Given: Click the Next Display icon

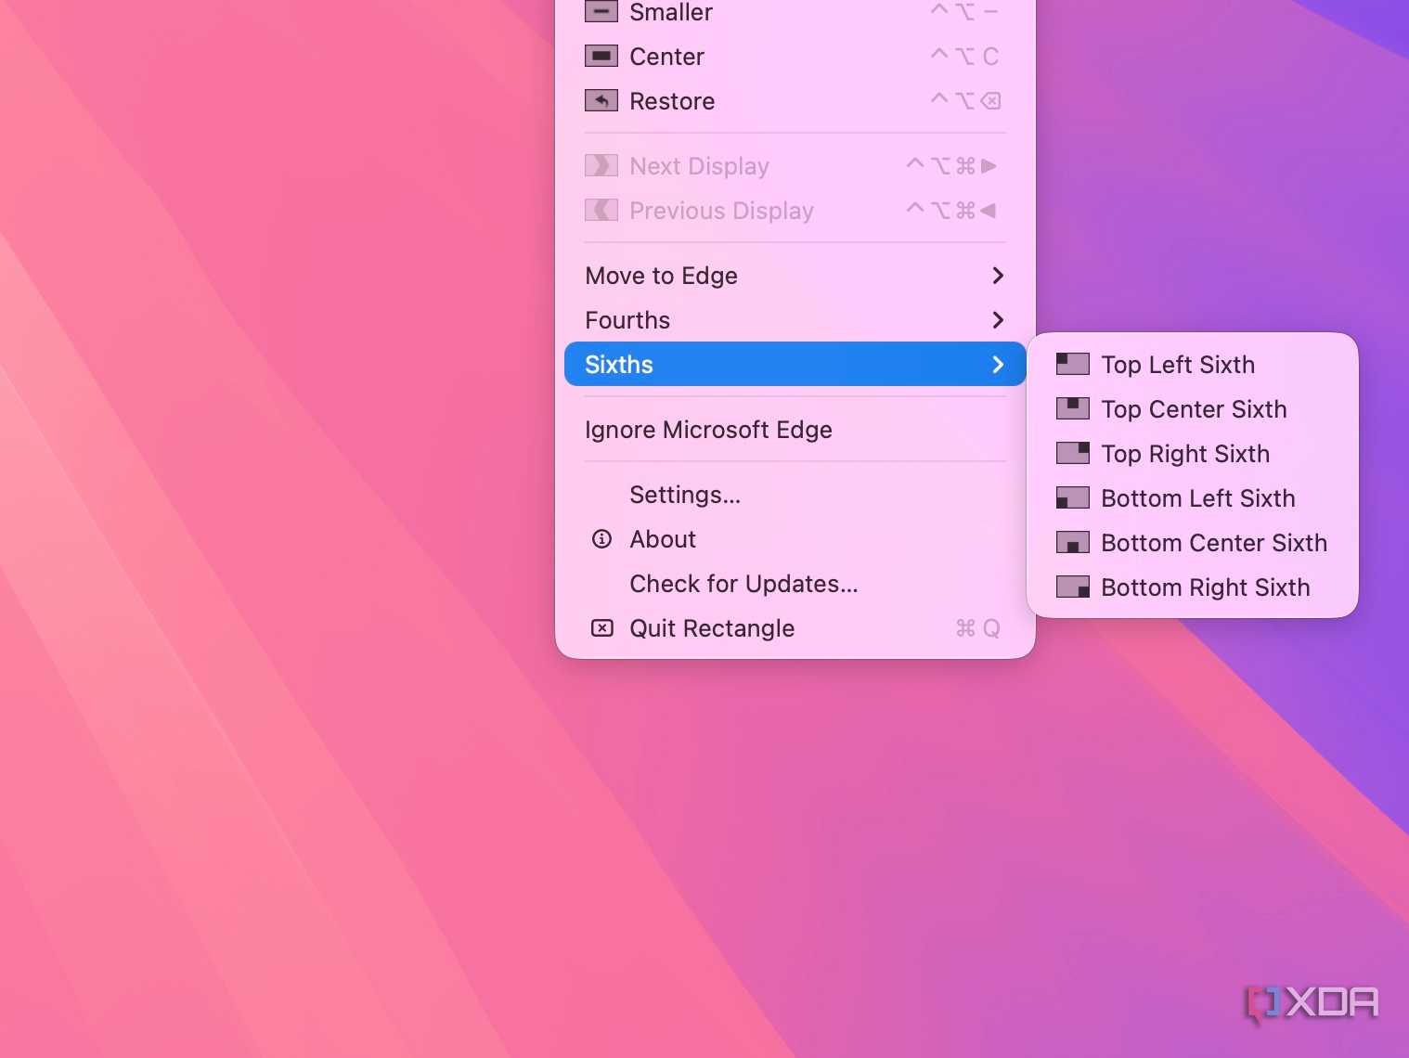Looking at the screenshot, I should tap(601, 165).
